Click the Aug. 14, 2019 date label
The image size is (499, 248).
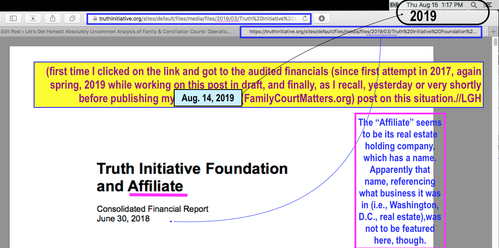click(208, 98)
